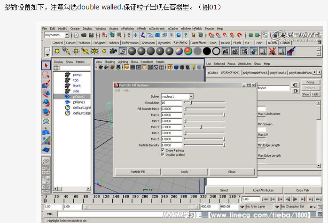
Task: Open the Shading menu in the viewport
Action: (110, 62)
